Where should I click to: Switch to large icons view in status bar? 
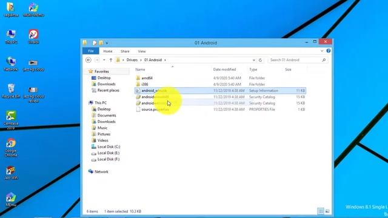coord(327,211)
